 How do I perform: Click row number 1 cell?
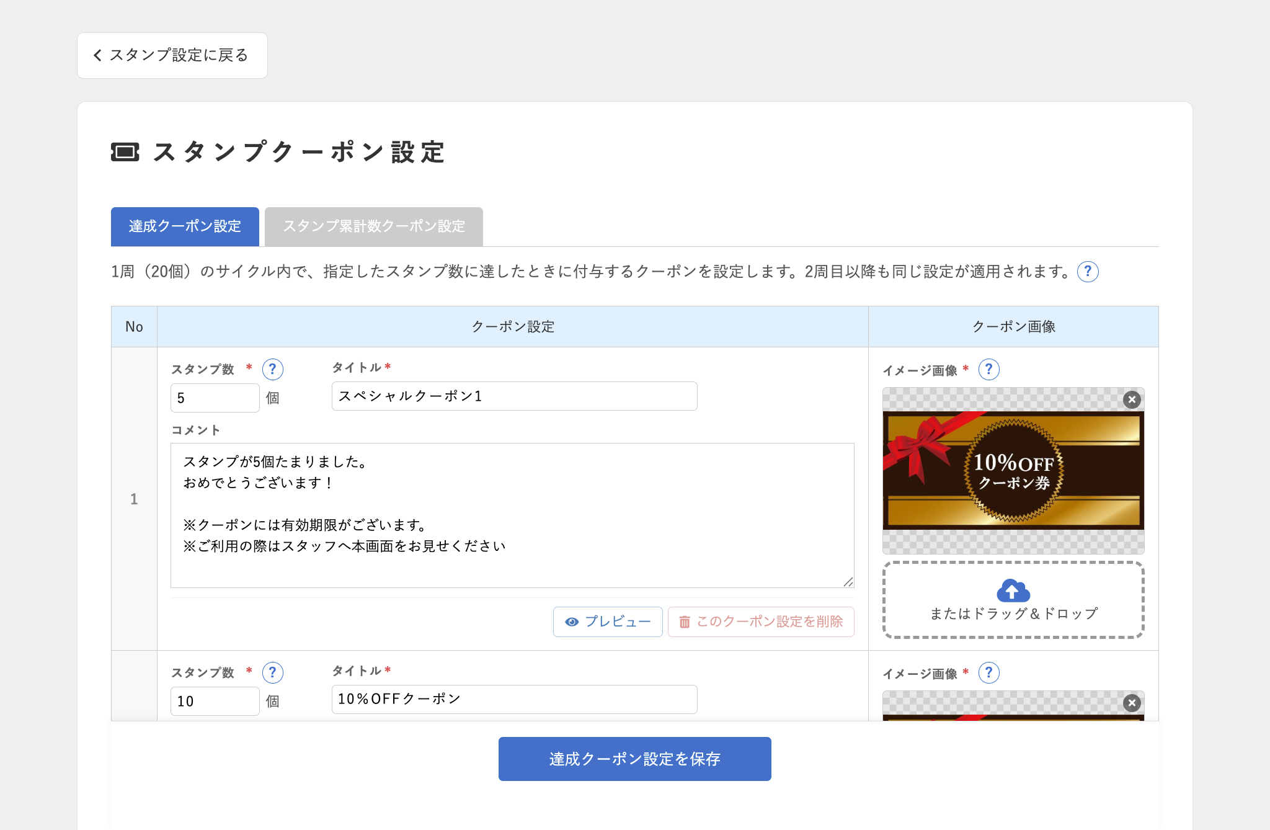134,499
